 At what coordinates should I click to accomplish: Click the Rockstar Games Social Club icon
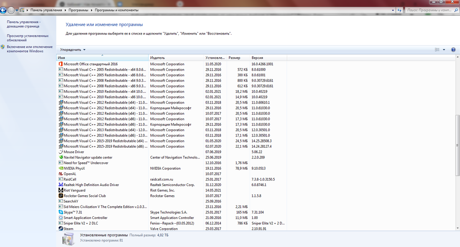click(61, 196)
